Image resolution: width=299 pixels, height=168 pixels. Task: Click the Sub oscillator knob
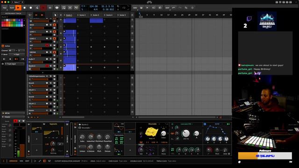click(x=141, y=150)
